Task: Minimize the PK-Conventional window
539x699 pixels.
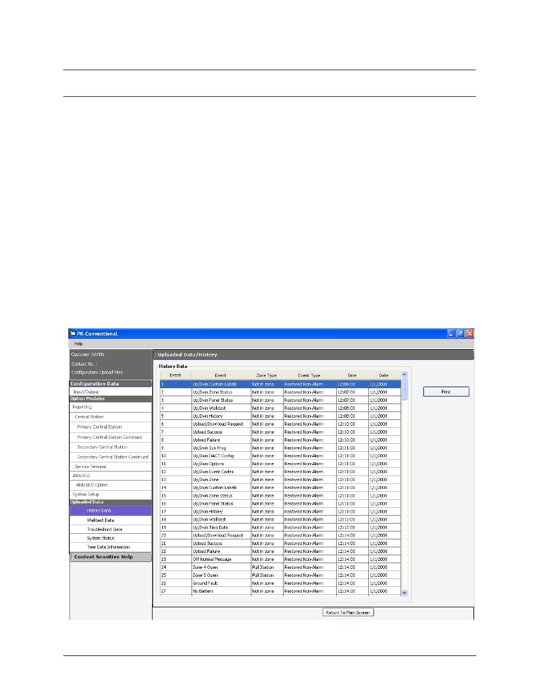Action: pyautogui.click(x=451, y=333)
